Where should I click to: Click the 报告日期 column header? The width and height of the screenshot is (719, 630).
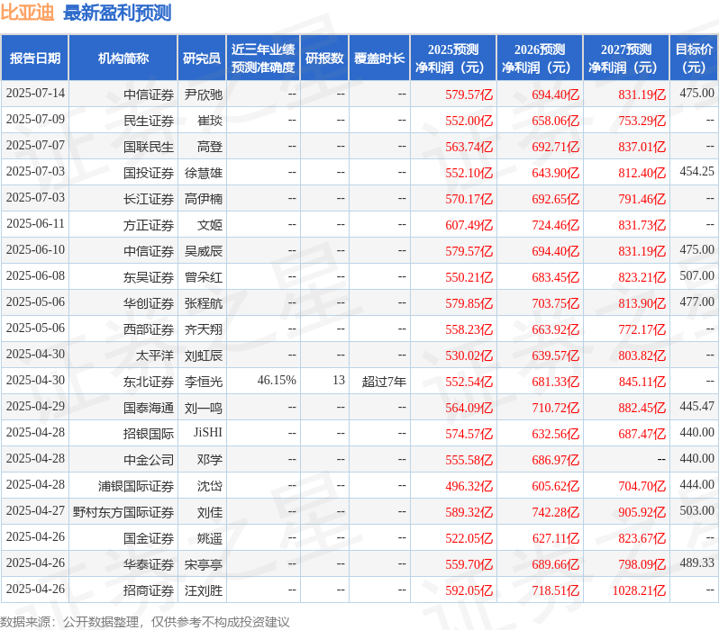pos(35,58)
